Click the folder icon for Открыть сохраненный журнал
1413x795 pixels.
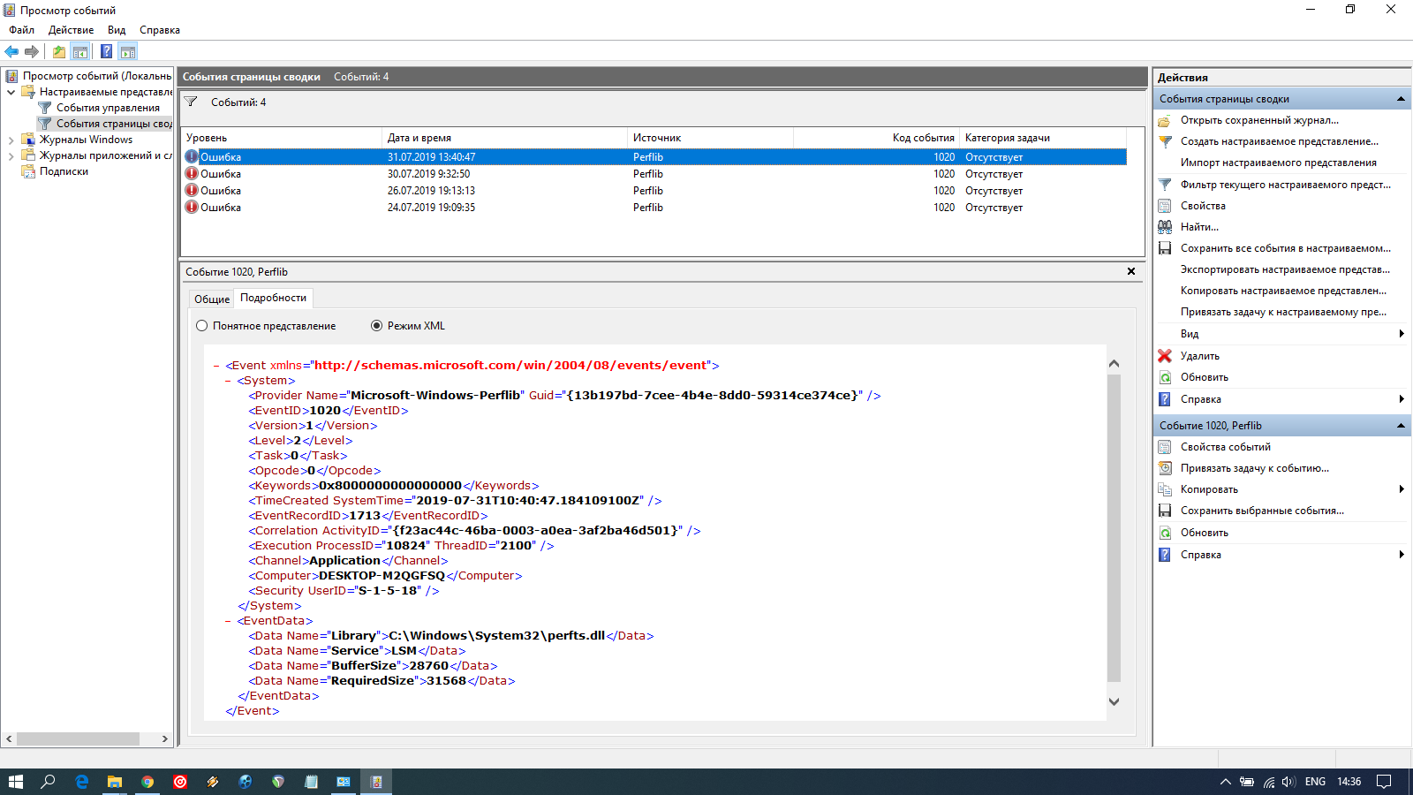(1165, 120)
